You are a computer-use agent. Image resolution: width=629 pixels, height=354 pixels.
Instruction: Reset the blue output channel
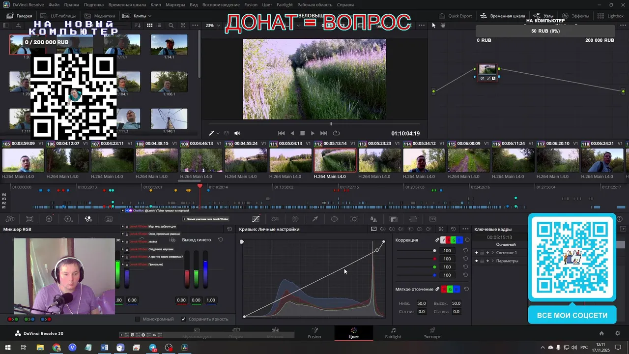tap(221, 240)
